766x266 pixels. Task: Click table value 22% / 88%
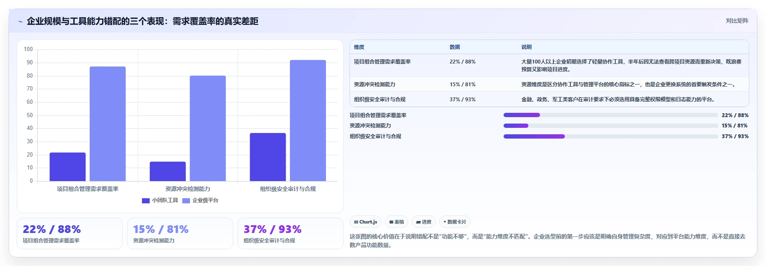462,62
